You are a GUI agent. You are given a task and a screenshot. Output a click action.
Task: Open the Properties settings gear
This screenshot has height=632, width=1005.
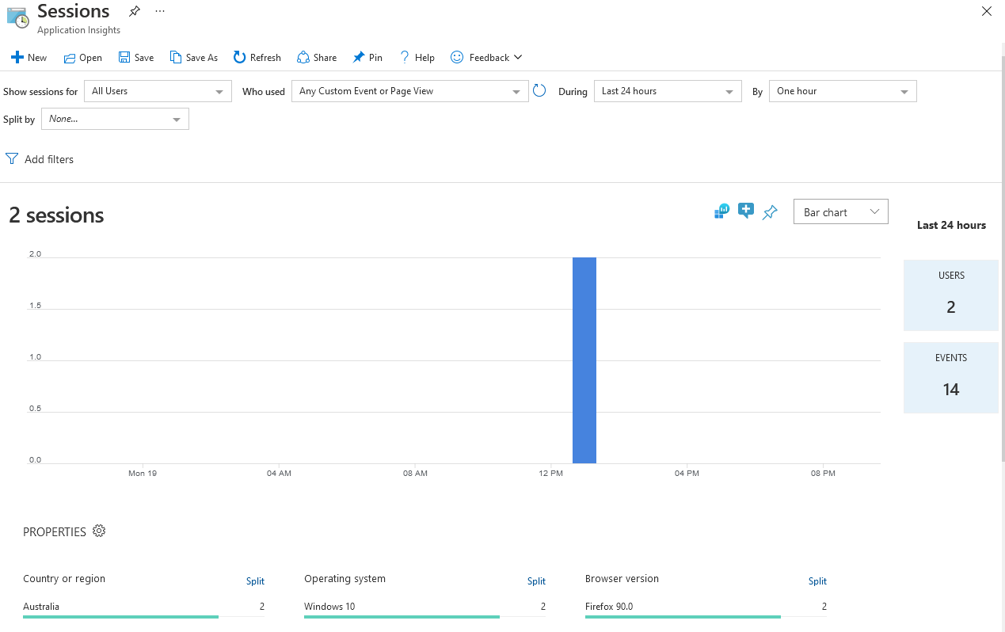pos(99,531)
